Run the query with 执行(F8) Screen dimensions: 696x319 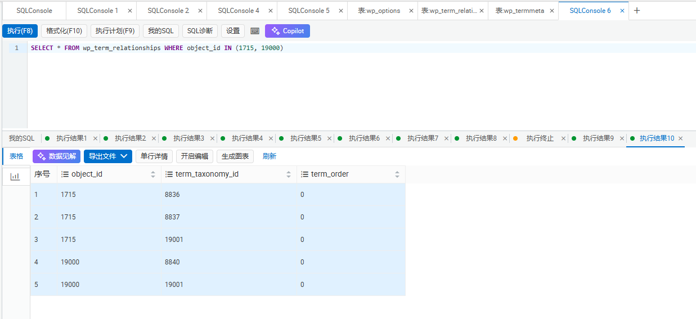(20, 31)
